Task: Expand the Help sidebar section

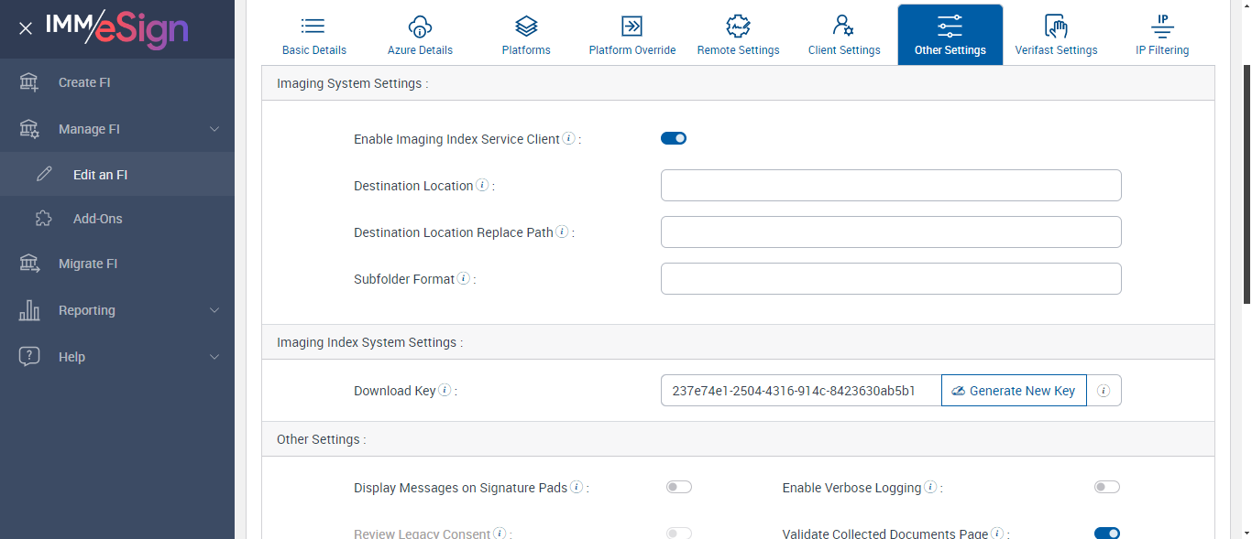Action: (214, 357)
